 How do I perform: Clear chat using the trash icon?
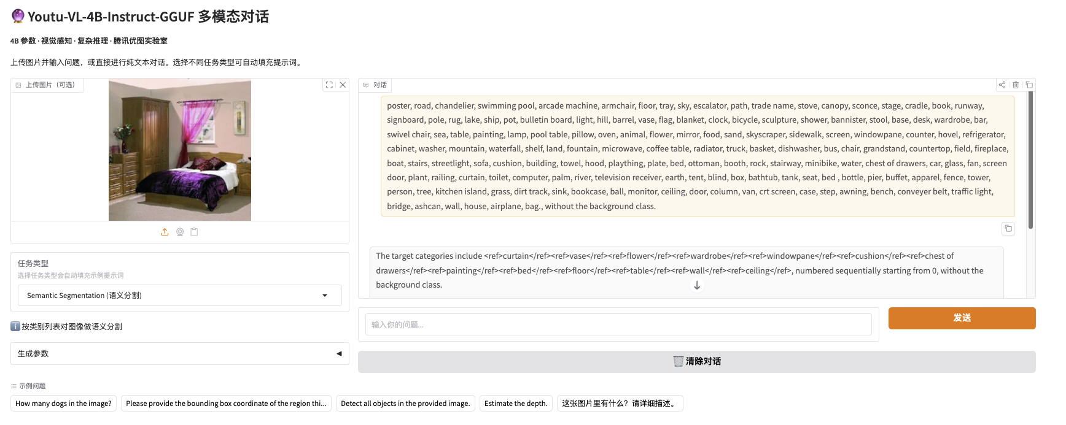[1016, 85]
